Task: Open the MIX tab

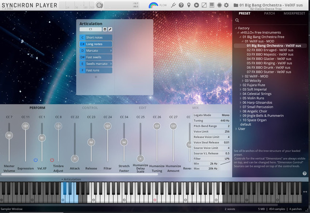Action: tap(195, 107)
